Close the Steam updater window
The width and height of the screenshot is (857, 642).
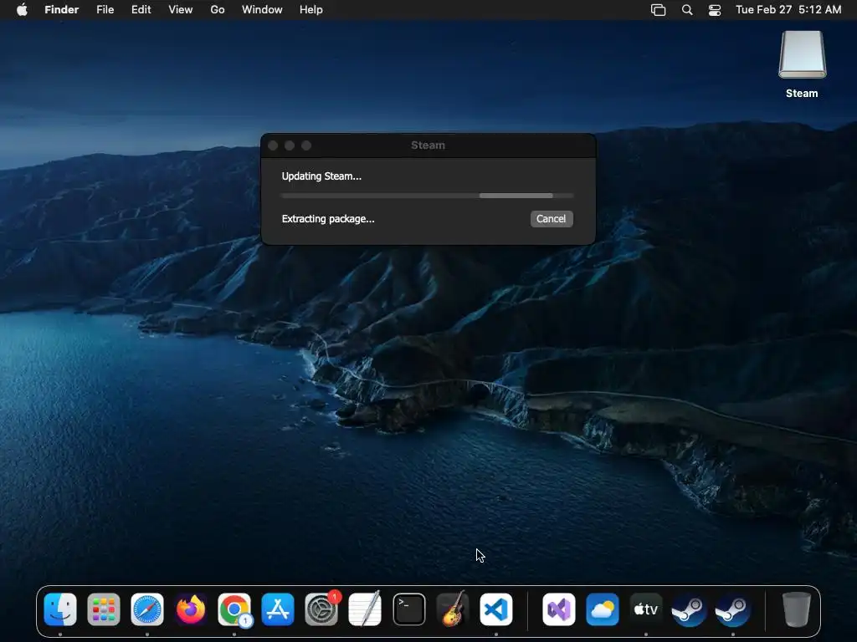click(273, 145)
